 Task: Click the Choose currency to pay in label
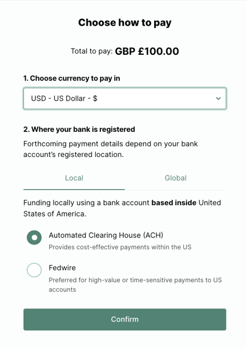71,78
